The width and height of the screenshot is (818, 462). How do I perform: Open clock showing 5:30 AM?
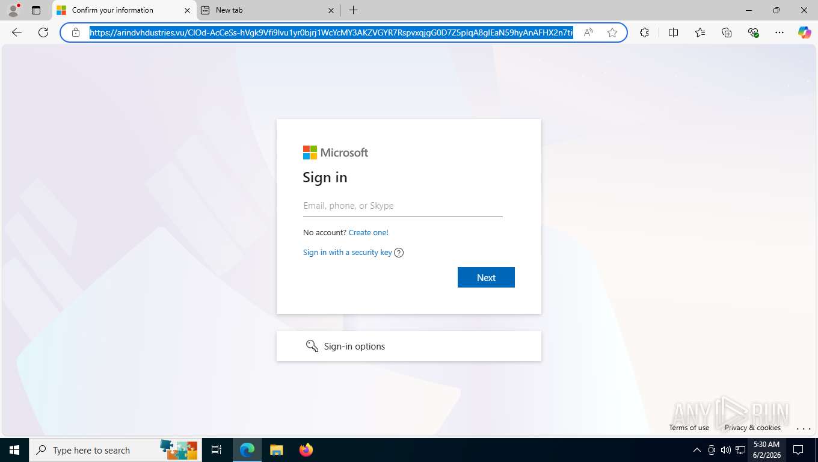pyautogui.click(x=766, y=450)
